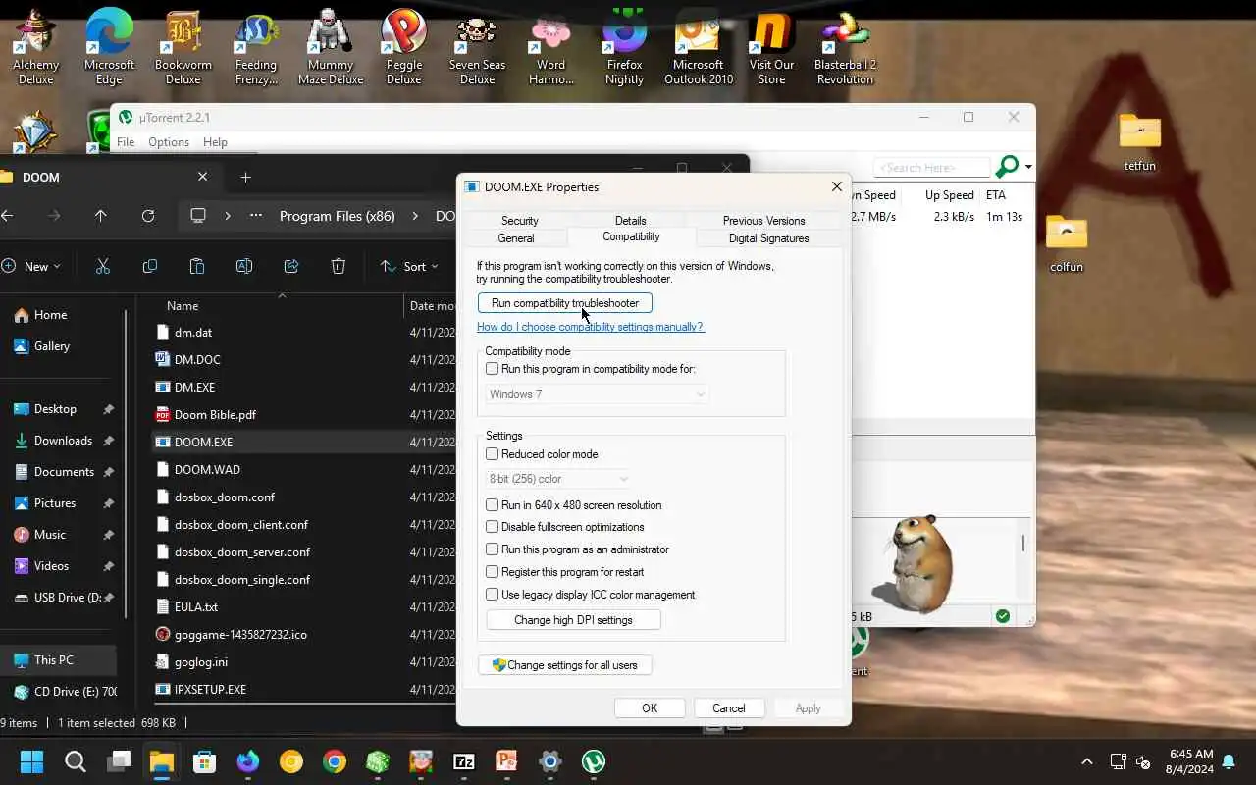
Task: Open uTorrent Help menu
Action: (215, 142)
